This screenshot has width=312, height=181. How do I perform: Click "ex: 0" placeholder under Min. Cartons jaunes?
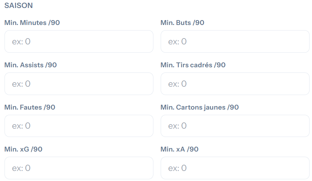(x=177, y=126)
